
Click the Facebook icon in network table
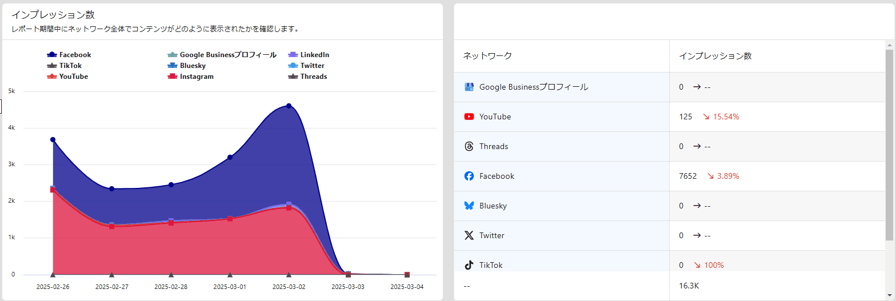click(469, 176)
